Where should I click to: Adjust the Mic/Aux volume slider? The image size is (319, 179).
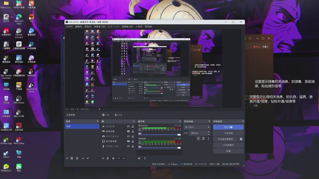(161, 134)
